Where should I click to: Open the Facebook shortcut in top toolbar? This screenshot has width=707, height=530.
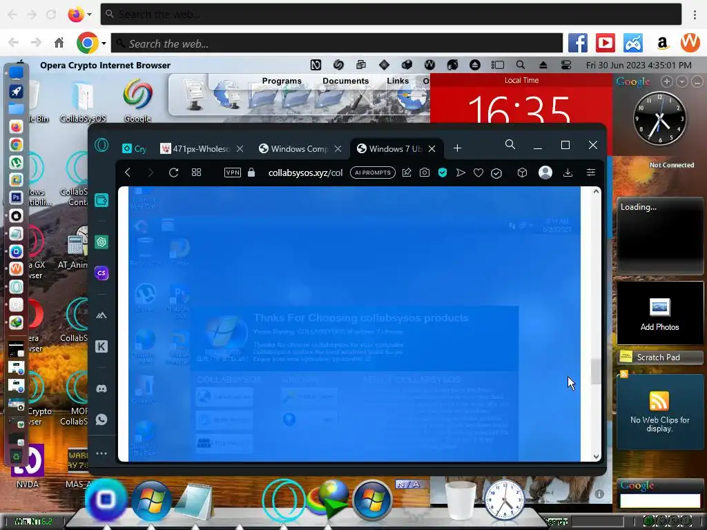(x=578, y=43)
